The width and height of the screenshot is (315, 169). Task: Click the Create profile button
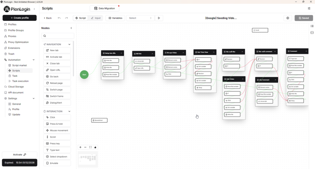19,18
